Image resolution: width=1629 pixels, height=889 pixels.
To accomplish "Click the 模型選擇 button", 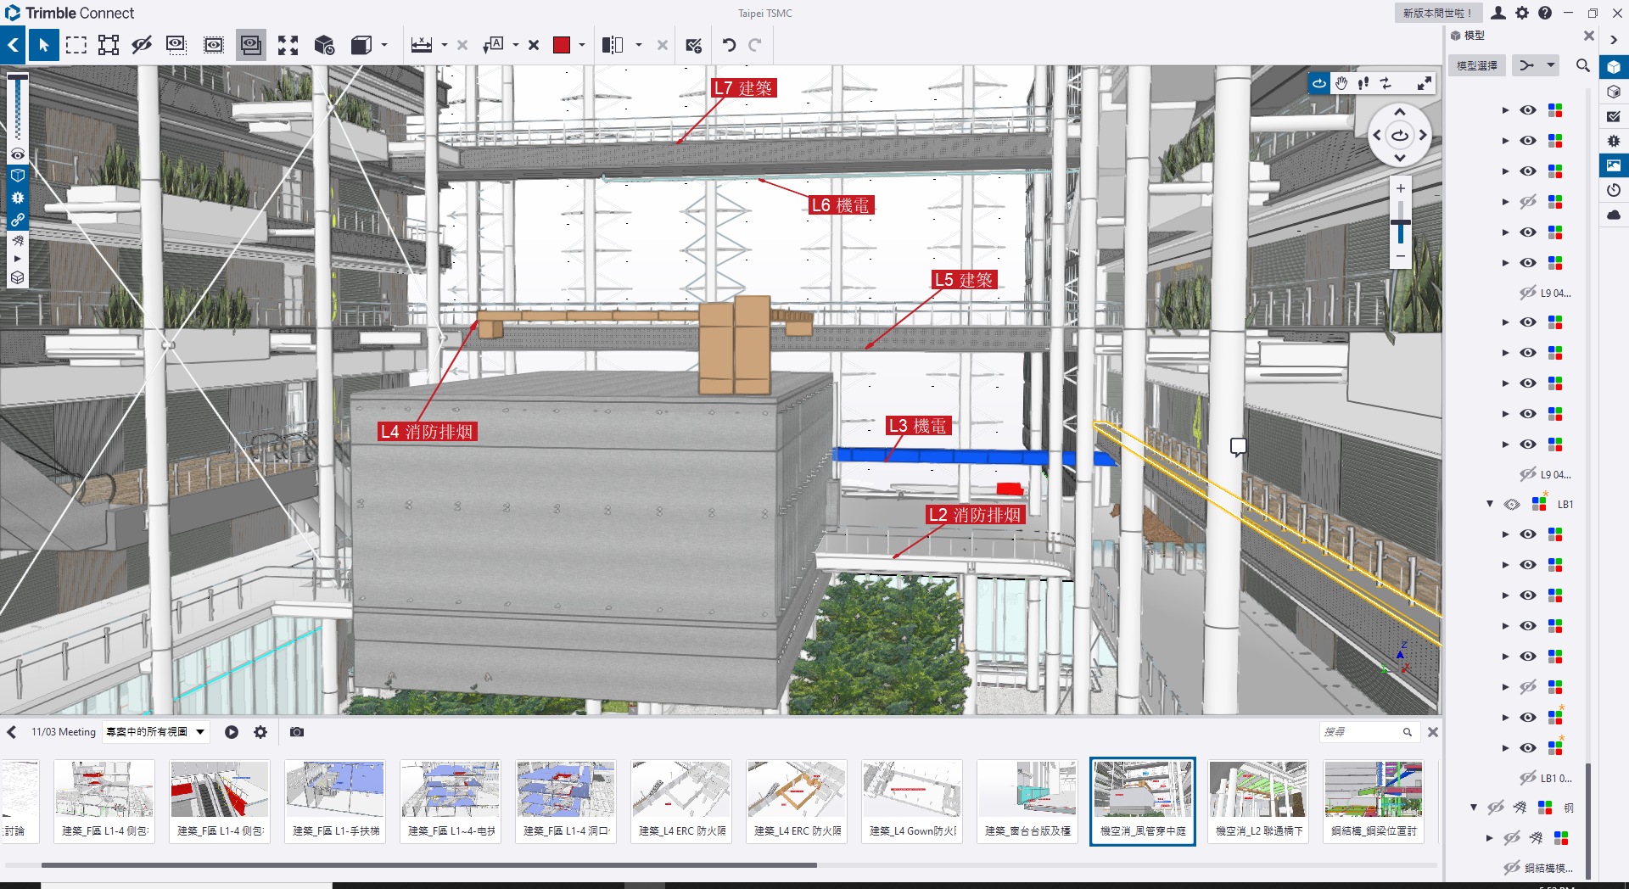I will 1477,65.
